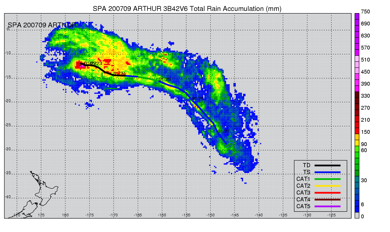The image size is (390, 232).
Task: Click the SPA 200709 ARTHUR map label
Action: coord(42,25)
